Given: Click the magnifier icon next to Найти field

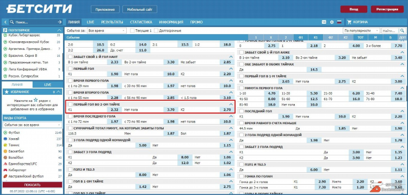Looking at the screenshot, I should pyautogui.click(x=402, y=30).
